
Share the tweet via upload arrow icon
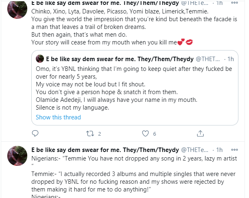[200, 133]
